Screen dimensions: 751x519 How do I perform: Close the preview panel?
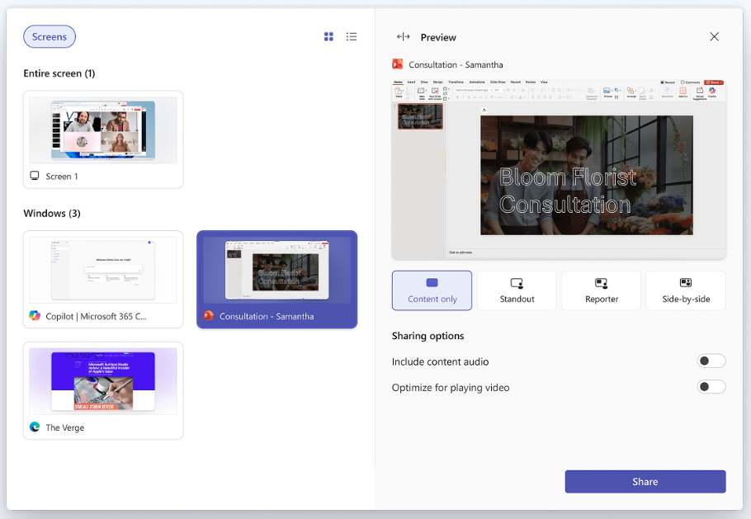(x=714, y=36)
